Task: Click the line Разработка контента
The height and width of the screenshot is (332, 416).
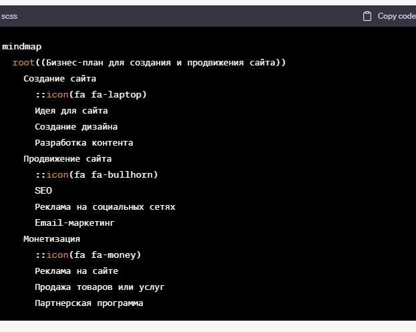Action: (x=84, y=143)
